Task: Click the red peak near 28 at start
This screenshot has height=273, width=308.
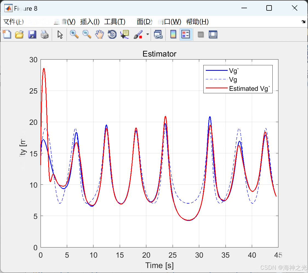Action: tap(44, 69)
